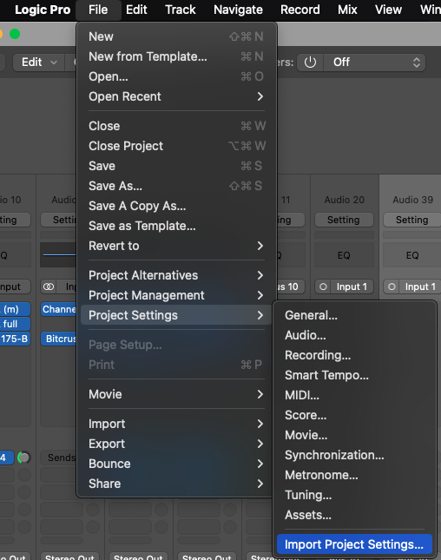Image resolution: width=441 pixels, height=560 pixels.
Task: Toggle the filter power button
Action: tap(310, 63)
